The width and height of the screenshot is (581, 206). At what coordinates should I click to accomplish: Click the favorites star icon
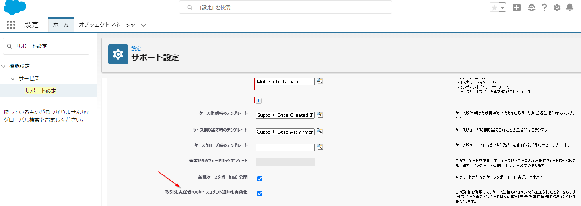(494, 8)
